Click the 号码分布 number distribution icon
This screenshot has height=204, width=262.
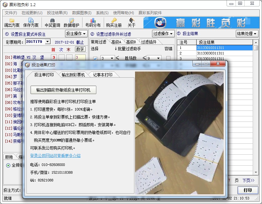[x=93, y=23]
